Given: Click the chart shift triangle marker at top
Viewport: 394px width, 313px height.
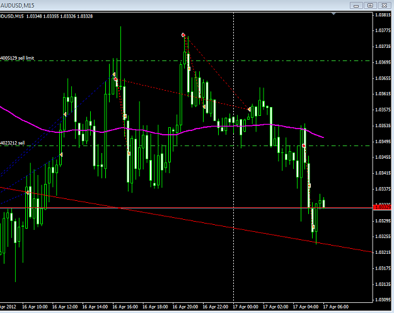Looking at the screenshot, I should click(x=333, y=14).
